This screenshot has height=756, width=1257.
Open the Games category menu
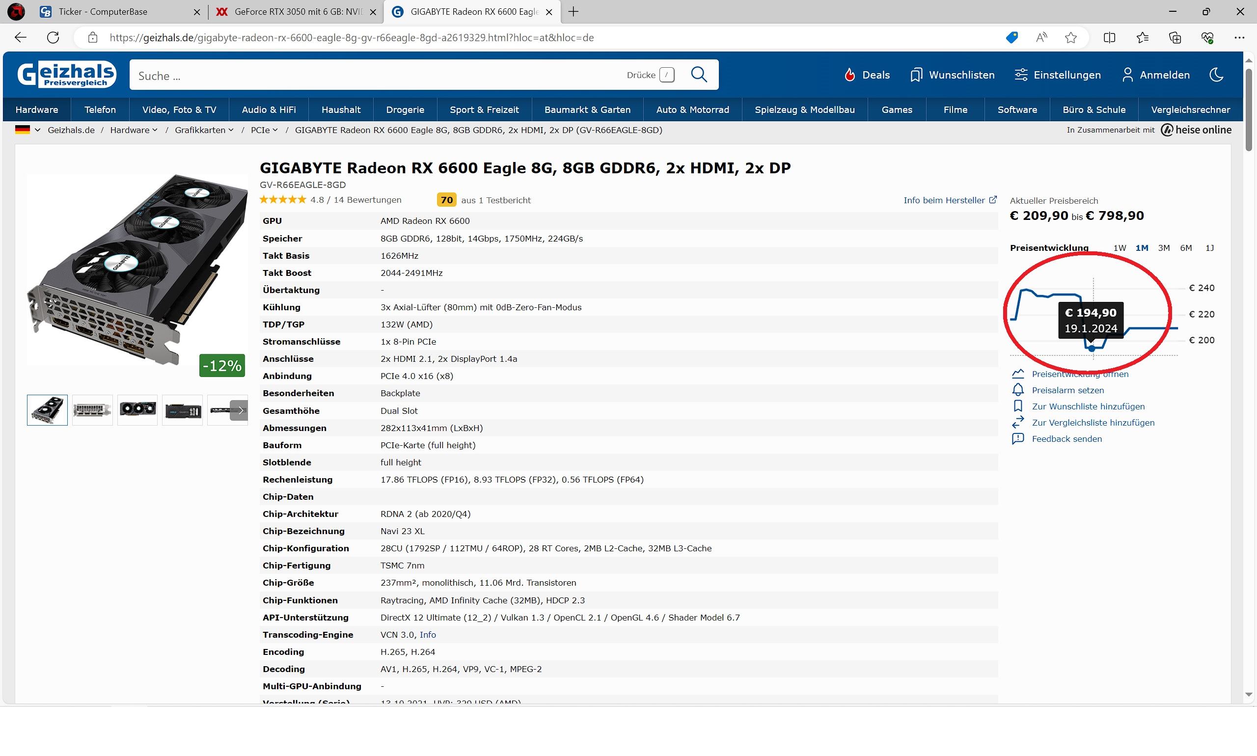pos(897,109)
